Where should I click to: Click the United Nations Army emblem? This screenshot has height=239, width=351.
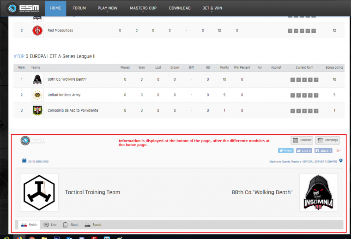[37, 95]
